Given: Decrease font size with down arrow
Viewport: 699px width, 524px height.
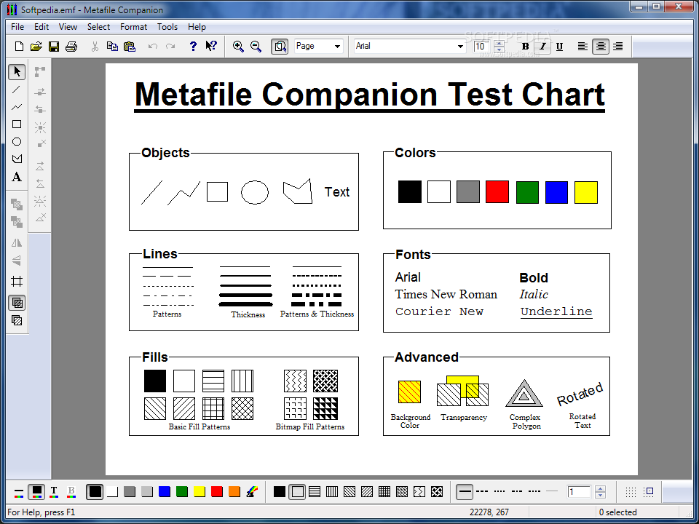Looking at the screenshot, I should coord(499,49).
